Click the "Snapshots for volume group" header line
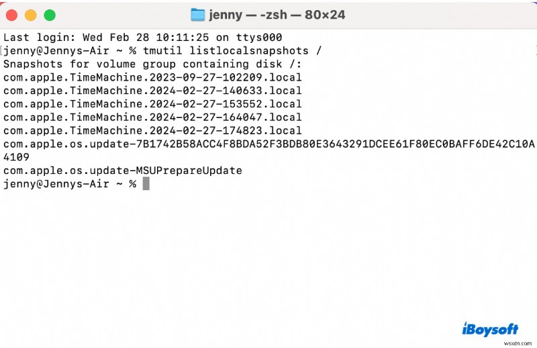Viewport: 537px width, 348px height. click(152, 64)
